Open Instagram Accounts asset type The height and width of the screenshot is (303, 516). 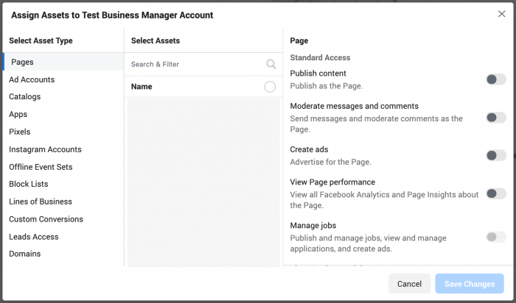45,149
